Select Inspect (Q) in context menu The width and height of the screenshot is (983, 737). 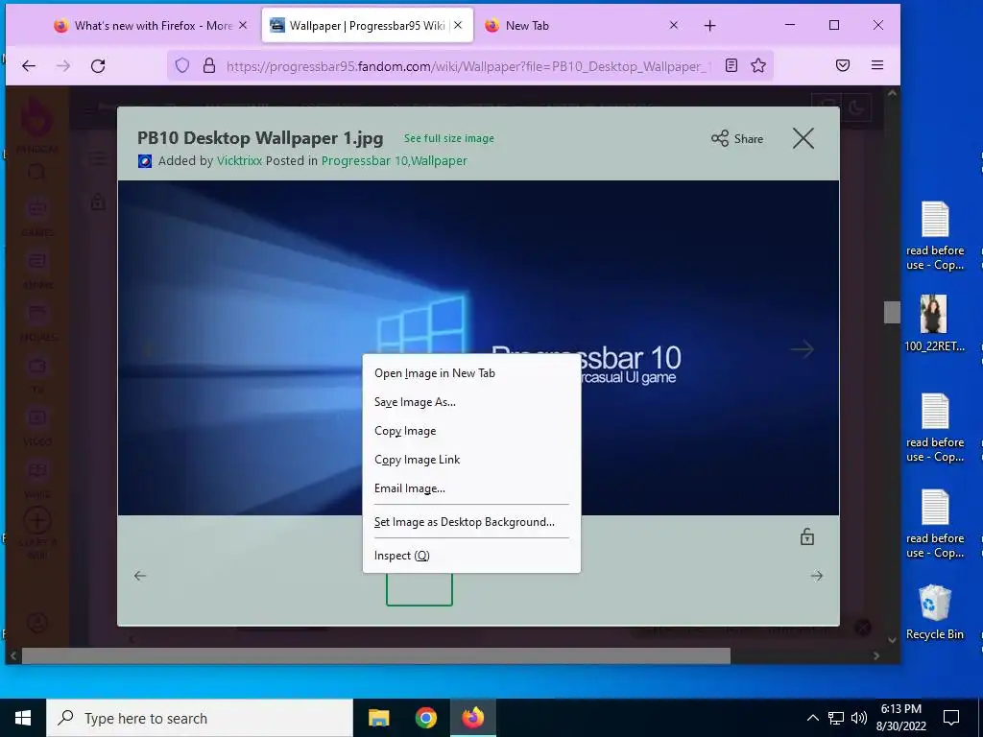471,556
